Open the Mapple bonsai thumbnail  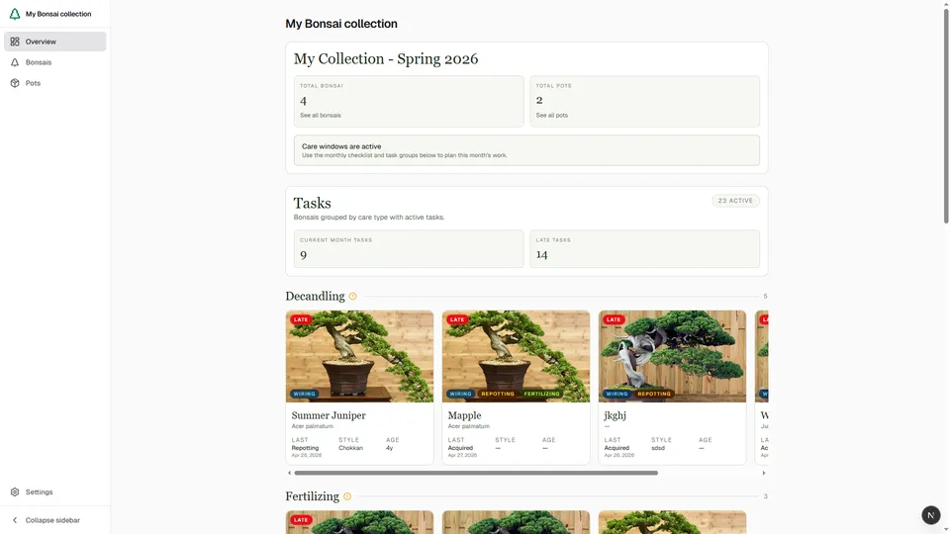pyautogui.click(x=517, y=357)
